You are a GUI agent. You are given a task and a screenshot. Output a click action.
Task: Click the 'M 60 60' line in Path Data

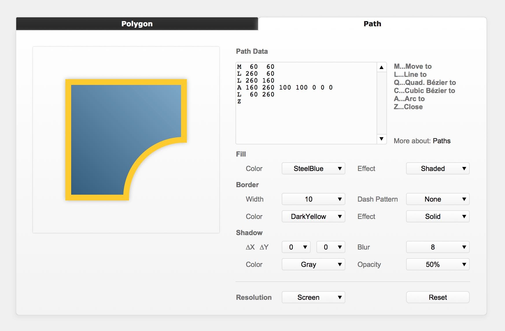click(x=256, y=67)
